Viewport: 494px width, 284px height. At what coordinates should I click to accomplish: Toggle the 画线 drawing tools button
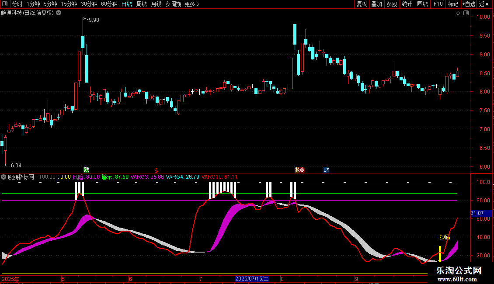(x=423, y=4)
